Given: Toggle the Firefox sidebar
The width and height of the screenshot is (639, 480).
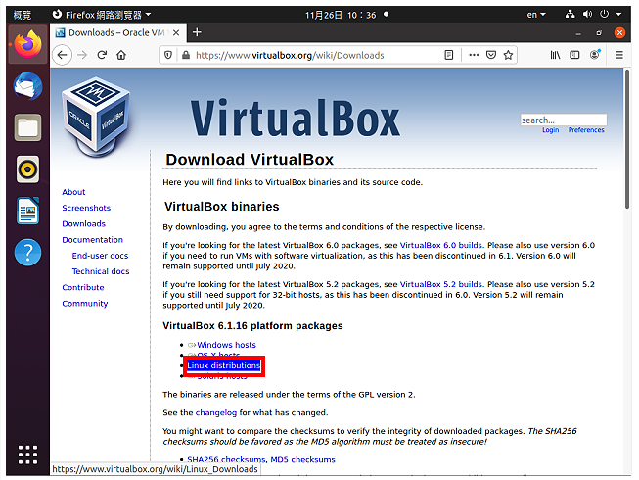Looking at the screenshot, I should (x=574, y=55).
